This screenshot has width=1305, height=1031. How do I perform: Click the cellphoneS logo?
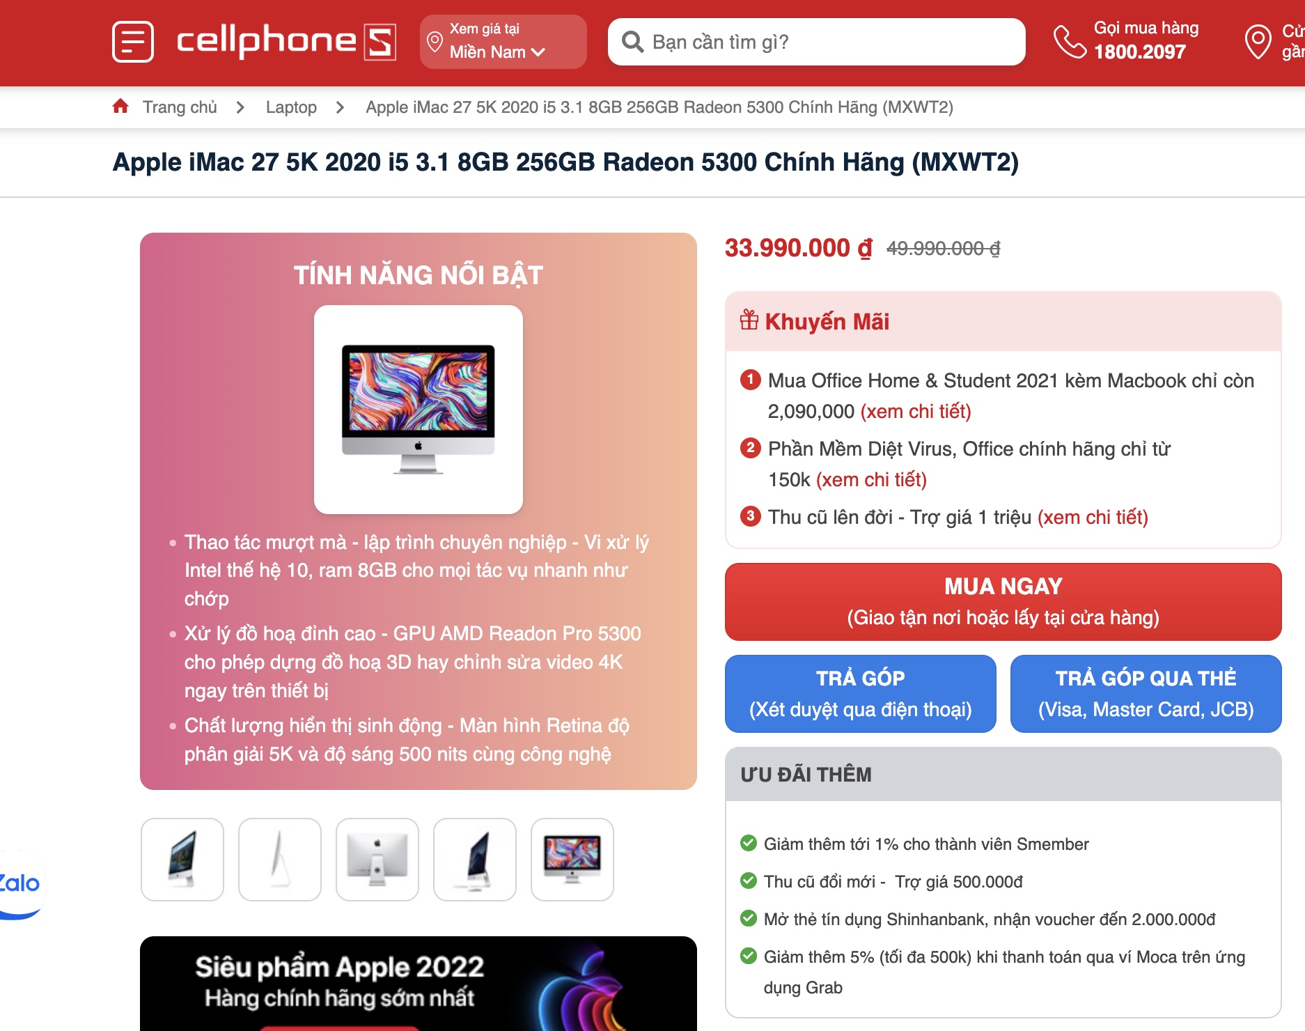[x=286, y=41]
